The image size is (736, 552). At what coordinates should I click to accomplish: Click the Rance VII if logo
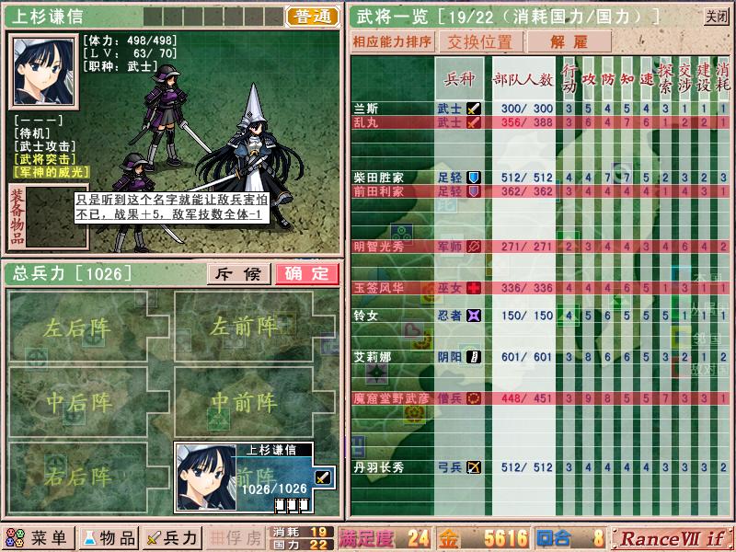click(673, 538)
